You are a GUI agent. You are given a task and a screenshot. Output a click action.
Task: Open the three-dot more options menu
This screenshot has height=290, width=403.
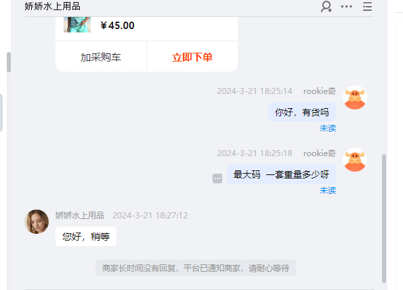click(347, 6)
